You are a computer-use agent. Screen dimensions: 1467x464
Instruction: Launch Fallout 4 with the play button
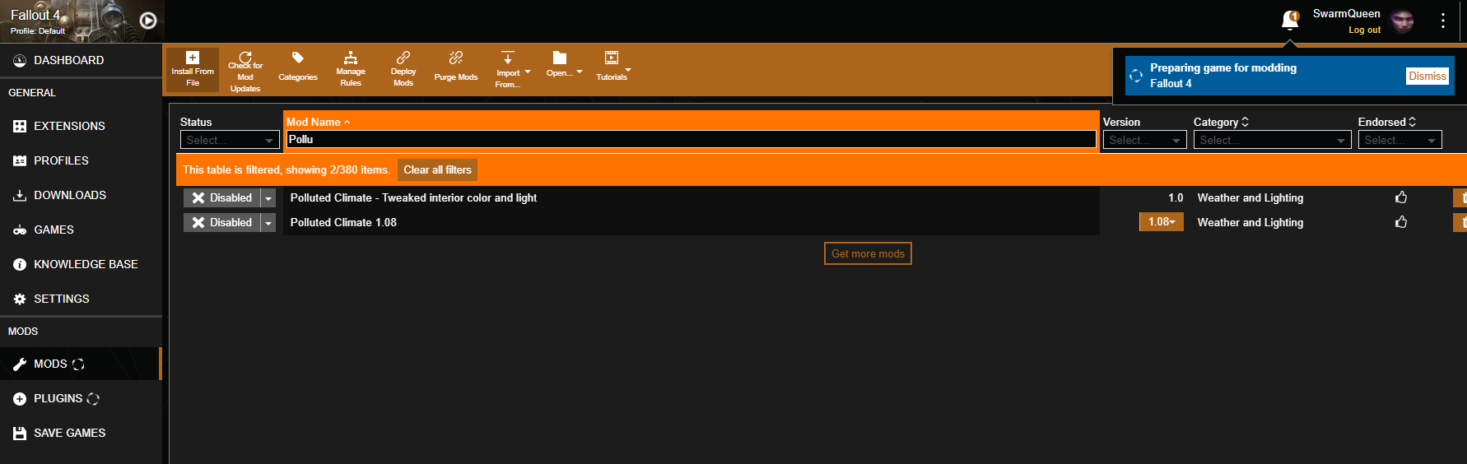[x=148, y=21]
